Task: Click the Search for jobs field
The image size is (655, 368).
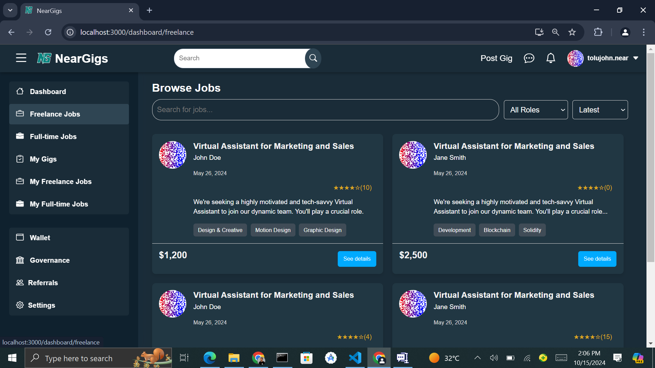Action: [x=325, y=110]
